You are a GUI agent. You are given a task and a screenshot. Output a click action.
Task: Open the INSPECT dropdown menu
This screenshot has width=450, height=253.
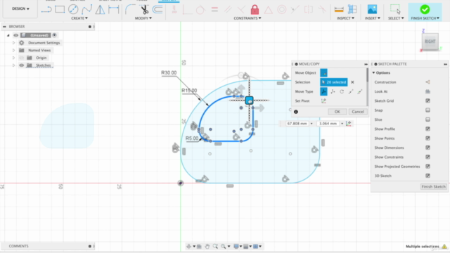tap(345, 18)
